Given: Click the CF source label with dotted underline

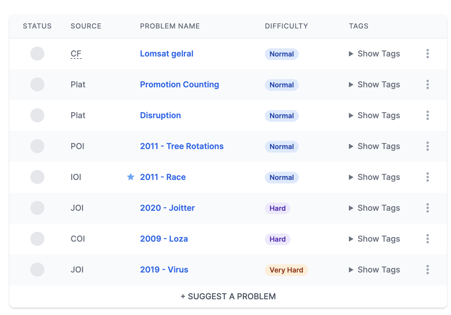Looking at the screenshot, I should point(76,54).
